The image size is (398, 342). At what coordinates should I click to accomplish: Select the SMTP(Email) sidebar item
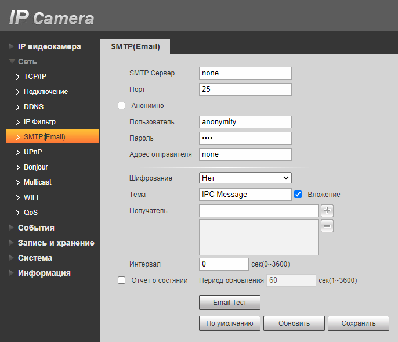pyautogui.click(x=53, y=136)
